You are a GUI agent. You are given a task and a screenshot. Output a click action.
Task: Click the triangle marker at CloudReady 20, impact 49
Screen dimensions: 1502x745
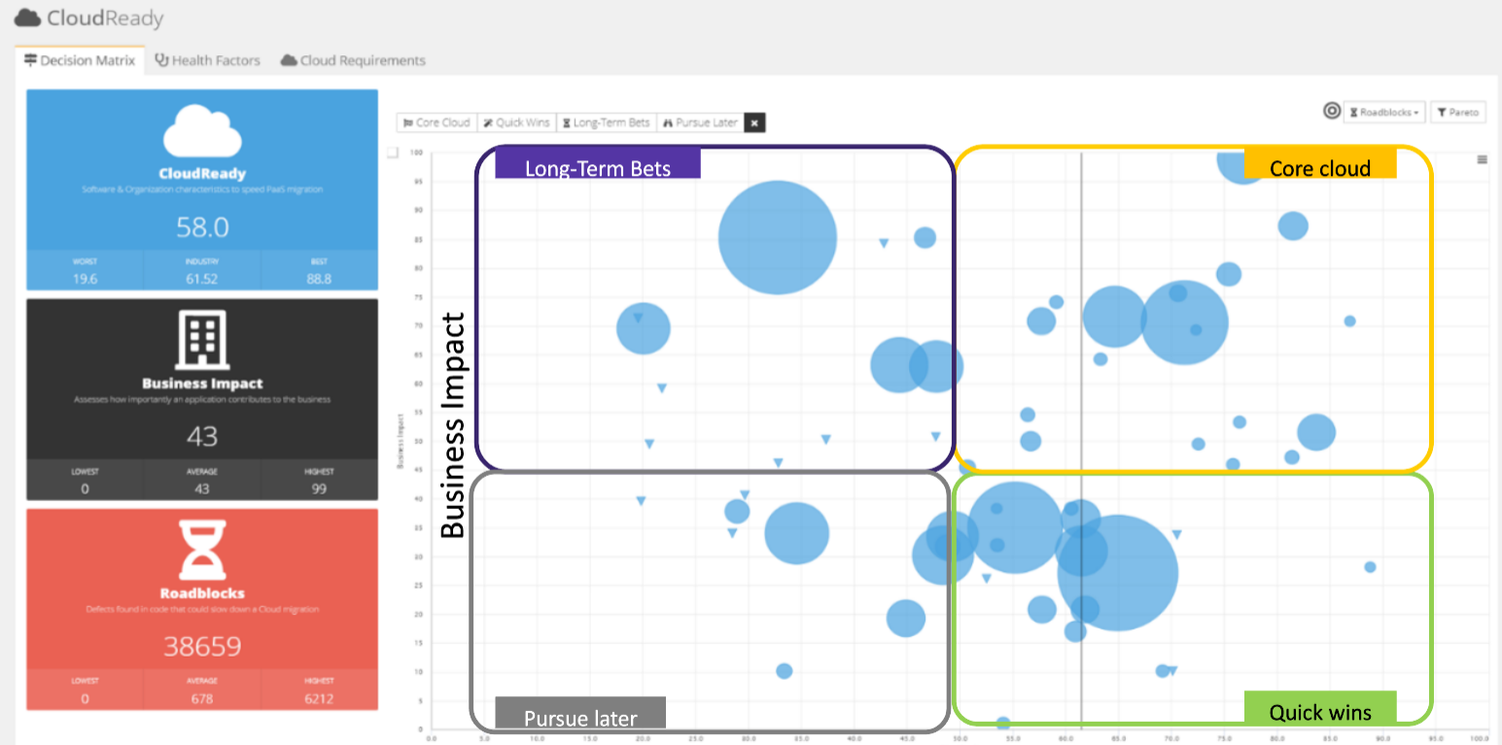point(649,444)
